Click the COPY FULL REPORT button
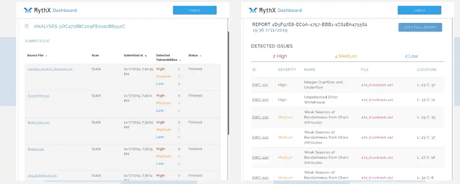 click(420, 27)
